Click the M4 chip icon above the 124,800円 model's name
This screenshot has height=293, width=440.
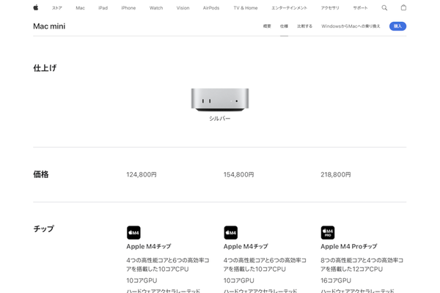133,232
